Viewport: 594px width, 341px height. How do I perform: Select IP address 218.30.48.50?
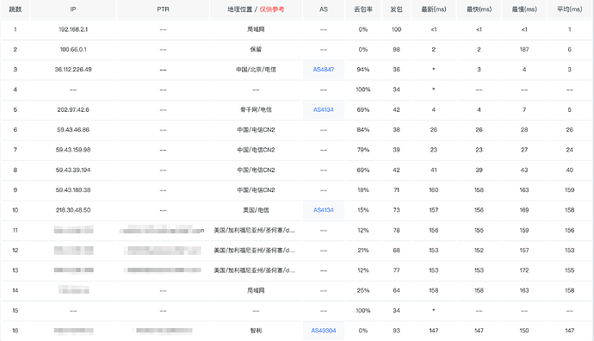tap(73, 210)
